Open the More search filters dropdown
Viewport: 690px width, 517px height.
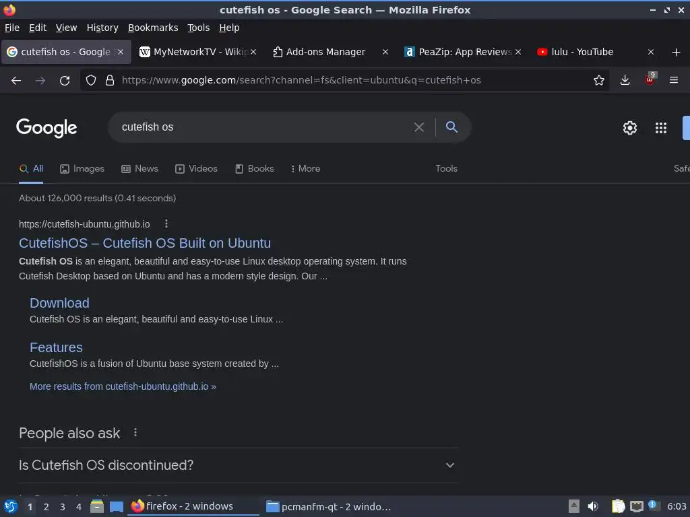(305, 169)
